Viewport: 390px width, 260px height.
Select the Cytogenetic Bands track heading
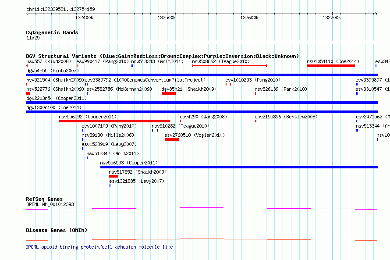pyautogui.click(x=52, y=32)
